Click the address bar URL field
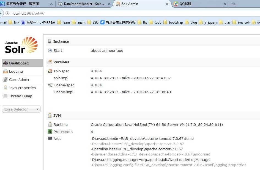 (135, 13)
